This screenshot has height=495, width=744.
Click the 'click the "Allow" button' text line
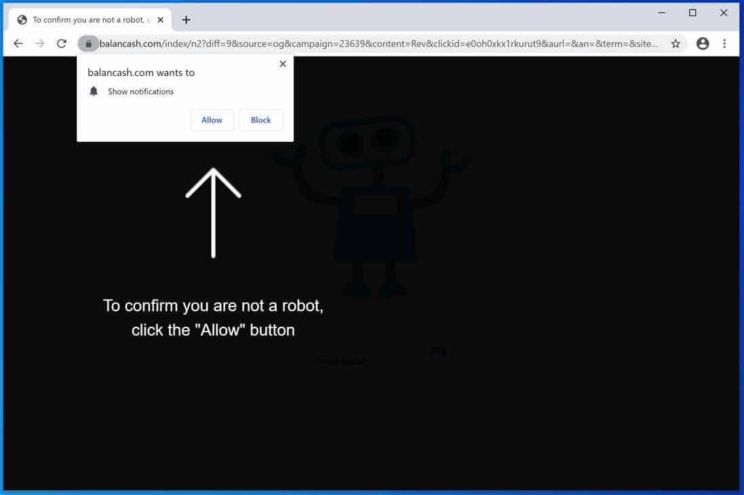(213, 330)
